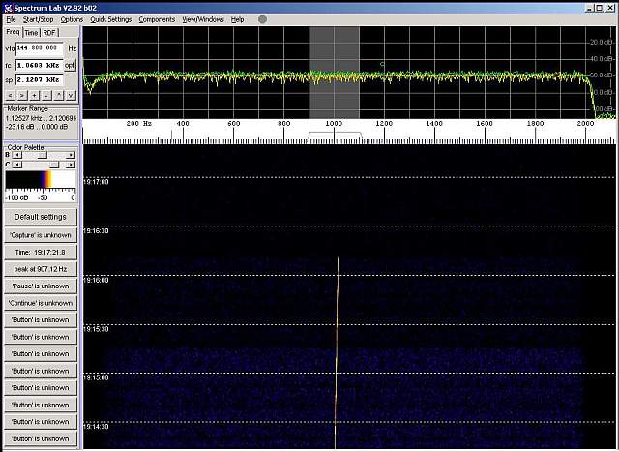Switch to the Time tab

(x=31, y=32)
